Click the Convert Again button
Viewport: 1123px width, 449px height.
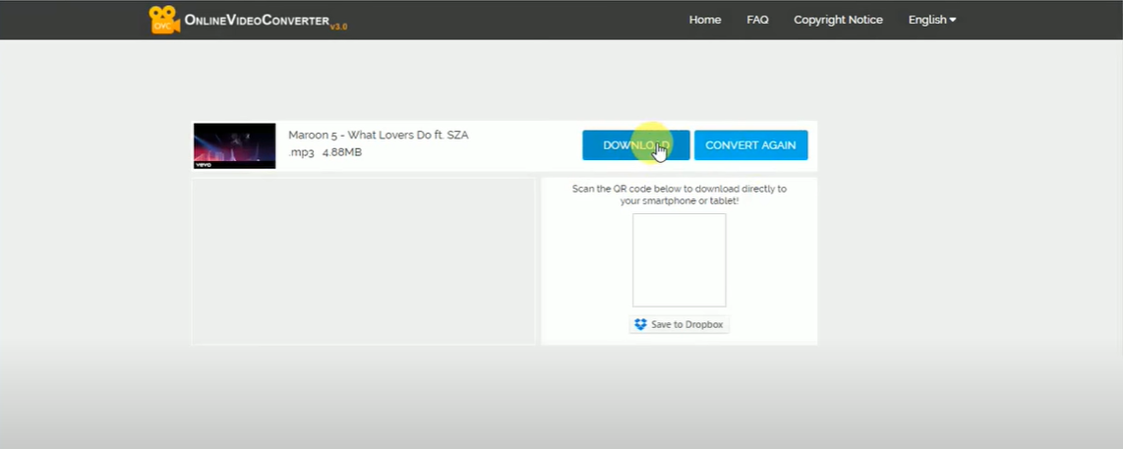point(750,145)
